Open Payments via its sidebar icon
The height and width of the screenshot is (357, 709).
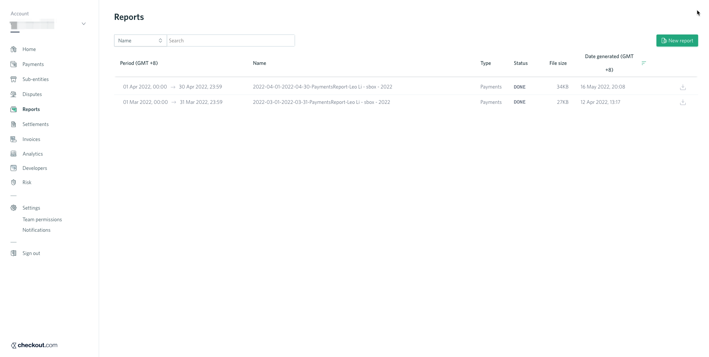pos(14,64)
